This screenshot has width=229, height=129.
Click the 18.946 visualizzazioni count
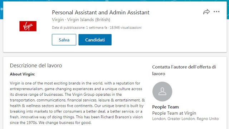(126, 28)
